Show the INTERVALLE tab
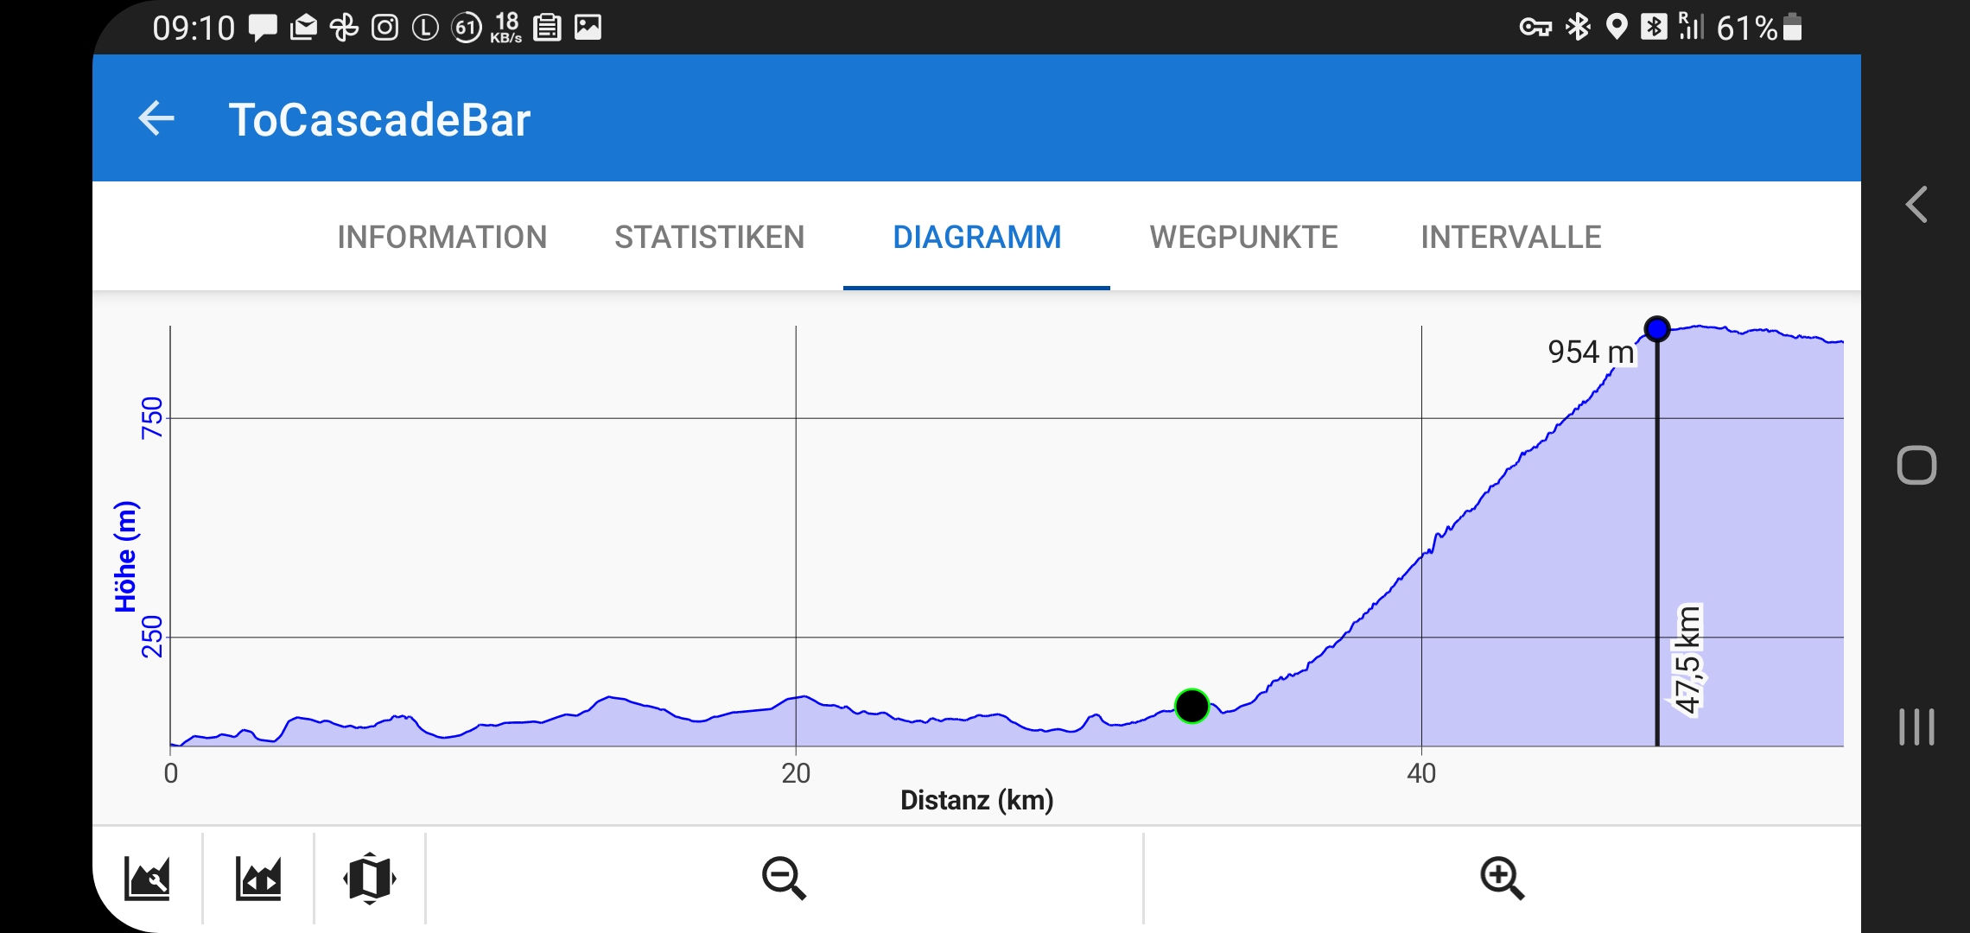The width and height of the screenshot is (1970, 933). click(1510, 237)
